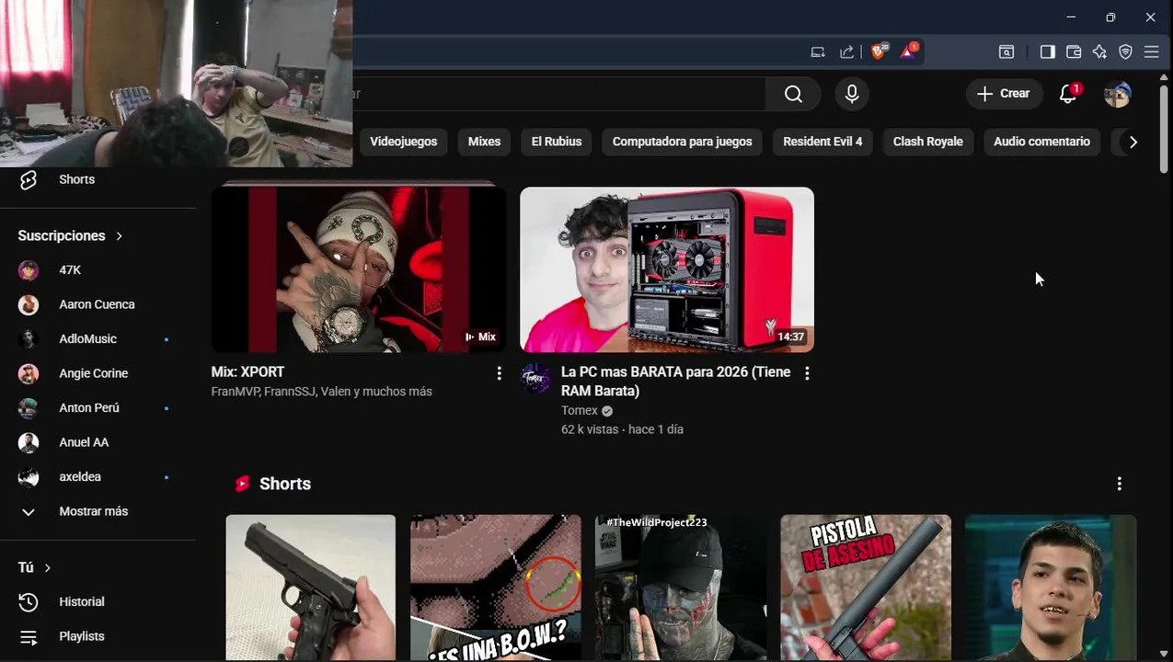Open Aaron Cuenca channel subscription
1173x662 pixels.
click(98, 304)
